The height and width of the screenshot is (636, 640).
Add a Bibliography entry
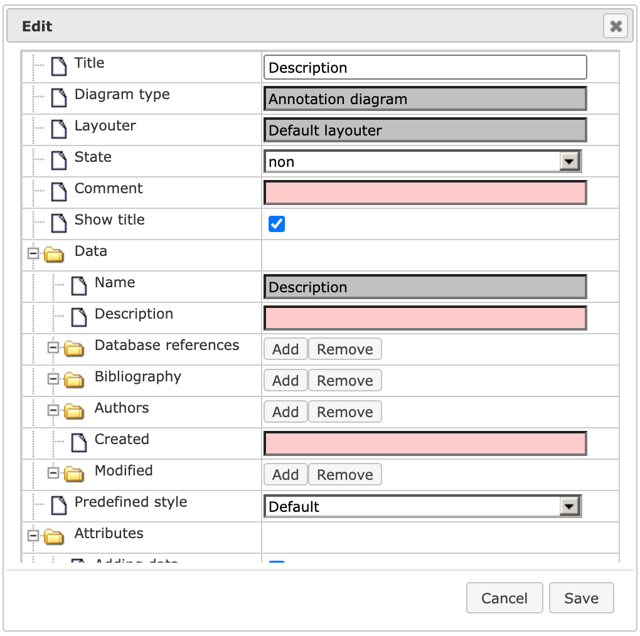click(285, 380)
